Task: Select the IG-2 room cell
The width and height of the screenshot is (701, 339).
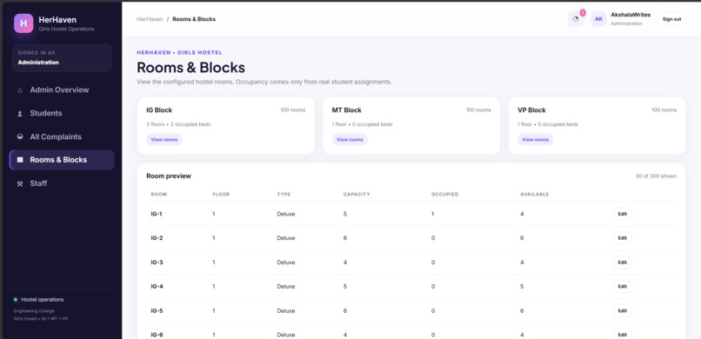Action: point(157,238)
